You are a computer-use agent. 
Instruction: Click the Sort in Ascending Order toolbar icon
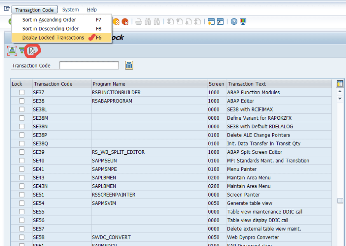[x=12, y=51]
